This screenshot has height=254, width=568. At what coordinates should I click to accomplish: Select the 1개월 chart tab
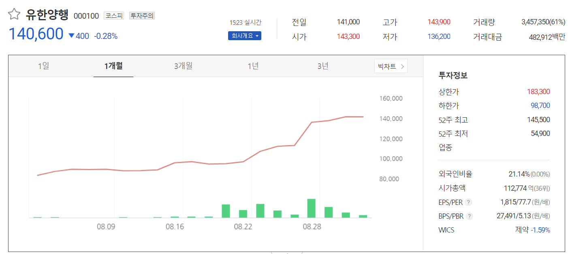tap(113, 66)
